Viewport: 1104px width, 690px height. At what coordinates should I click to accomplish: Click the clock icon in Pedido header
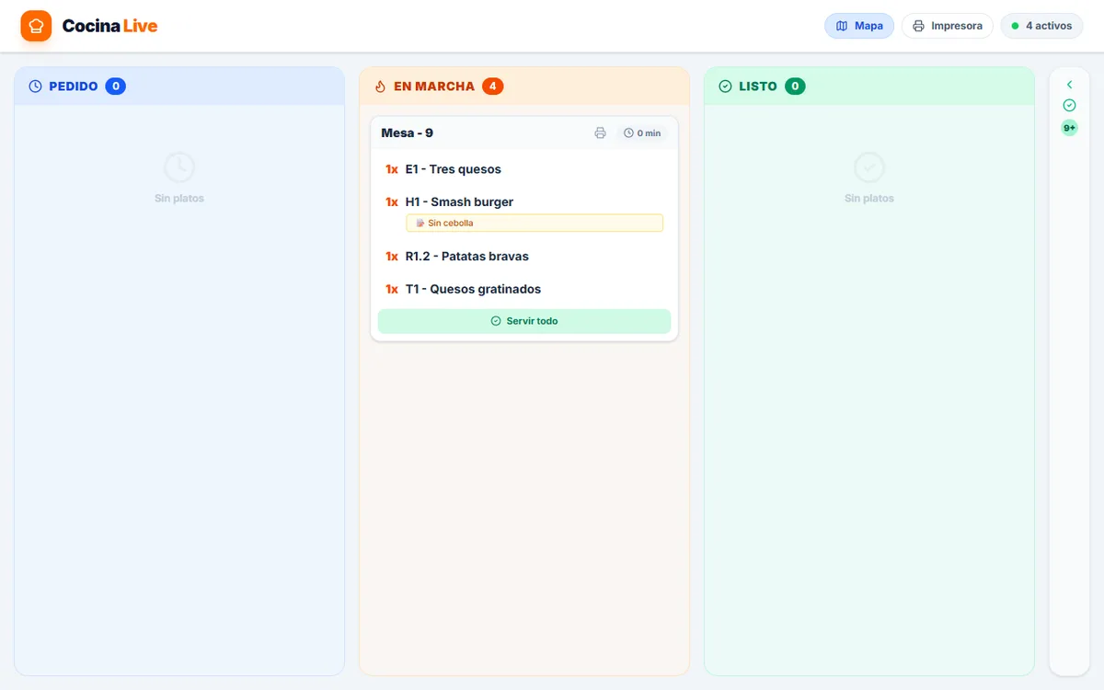[x=35, y=86]
